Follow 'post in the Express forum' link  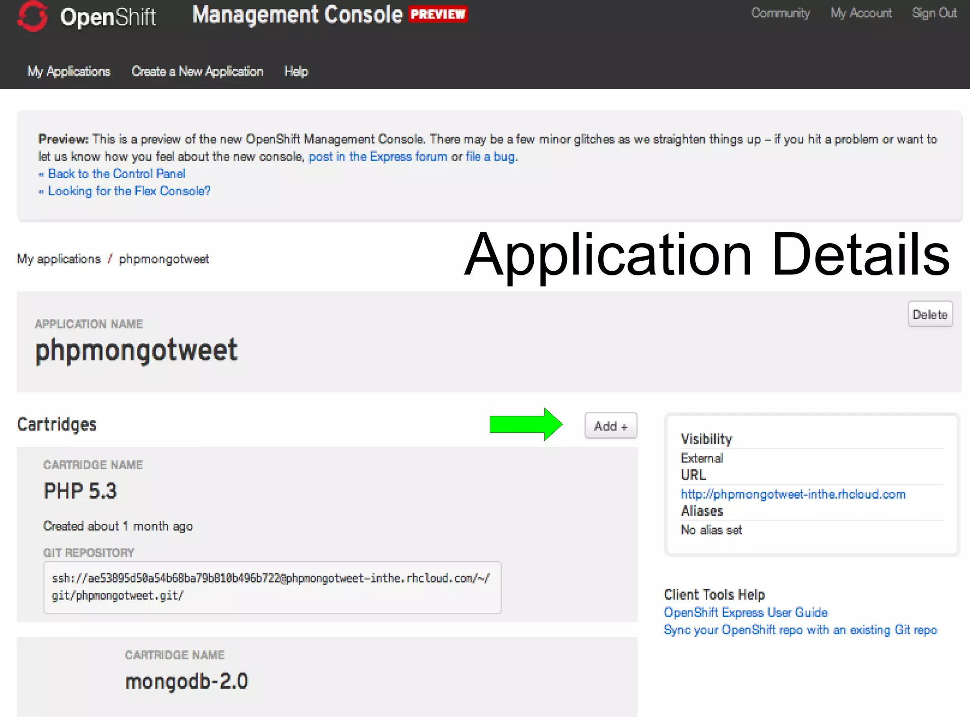377,156
